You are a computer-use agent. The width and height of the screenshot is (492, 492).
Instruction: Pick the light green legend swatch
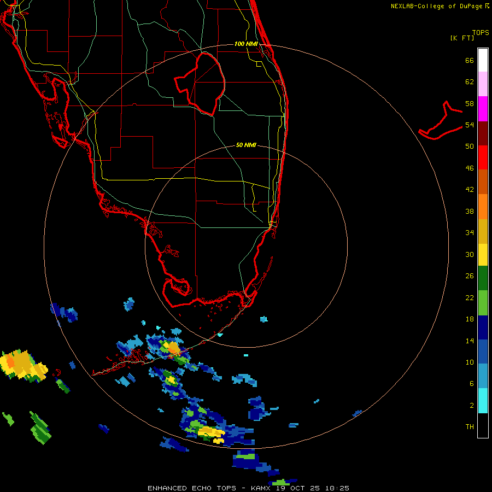click(x=483, y=303)
